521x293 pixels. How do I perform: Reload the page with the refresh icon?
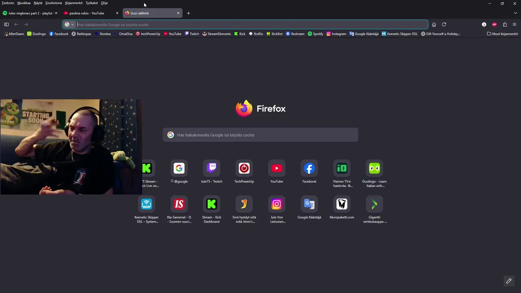point(444,24)
